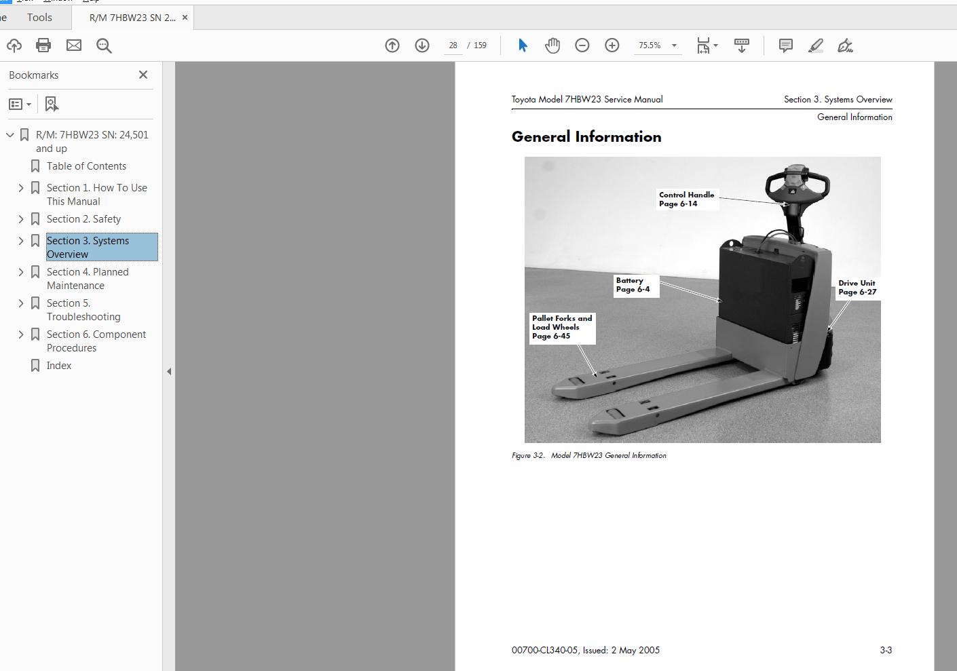Select R/M: 7HBW23 SN: 24,501 and up bookmark
The image size is (957, 671).
point(92,142)
